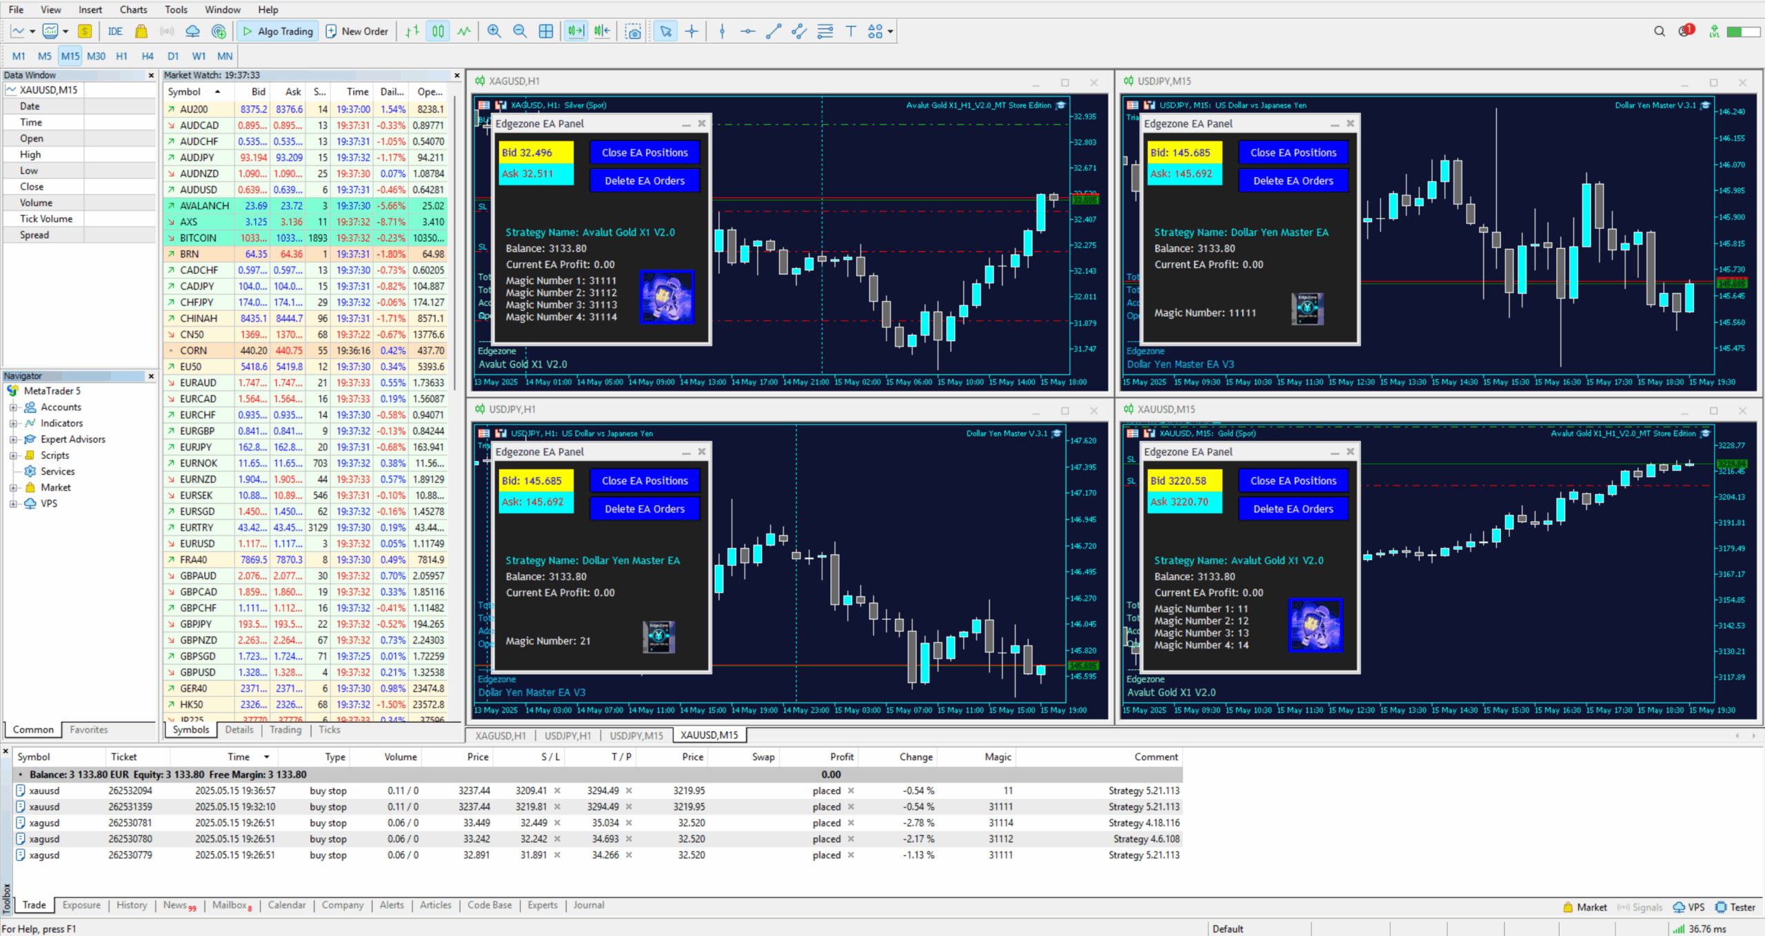Image resolution: width=1765 pixels, height=936 pixels.
Task: Open the Tools menu
Action: (176, 10)
